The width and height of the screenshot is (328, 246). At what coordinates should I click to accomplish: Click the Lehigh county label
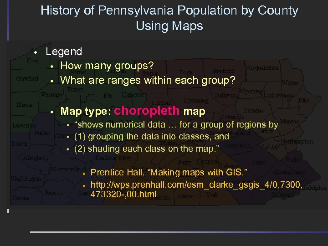coord(271,147)
